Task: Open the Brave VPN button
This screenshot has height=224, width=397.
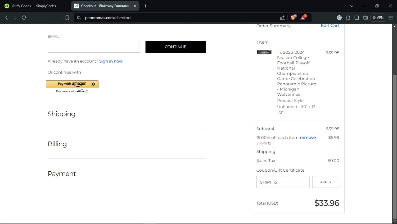Action: [378, 18]
